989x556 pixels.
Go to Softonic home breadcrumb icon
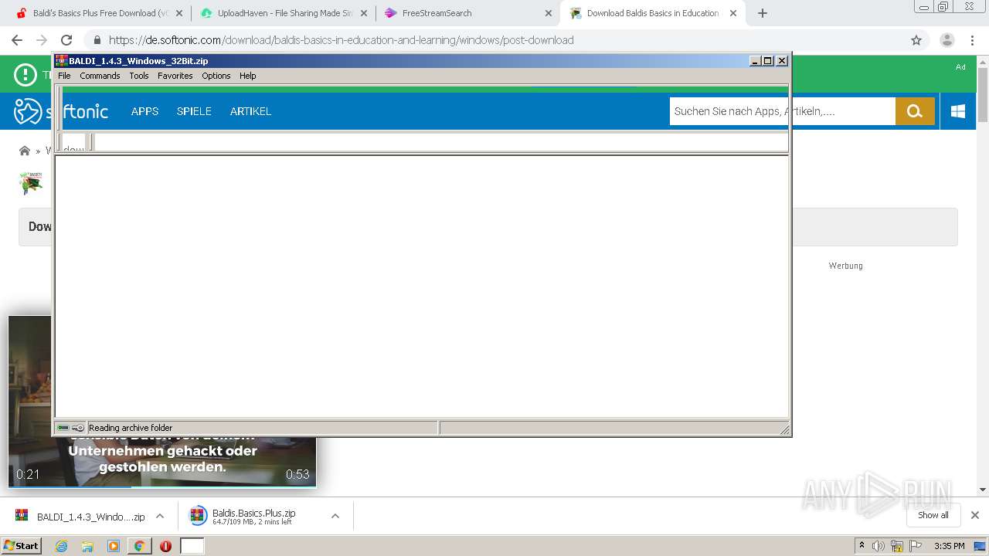point(25,151)
